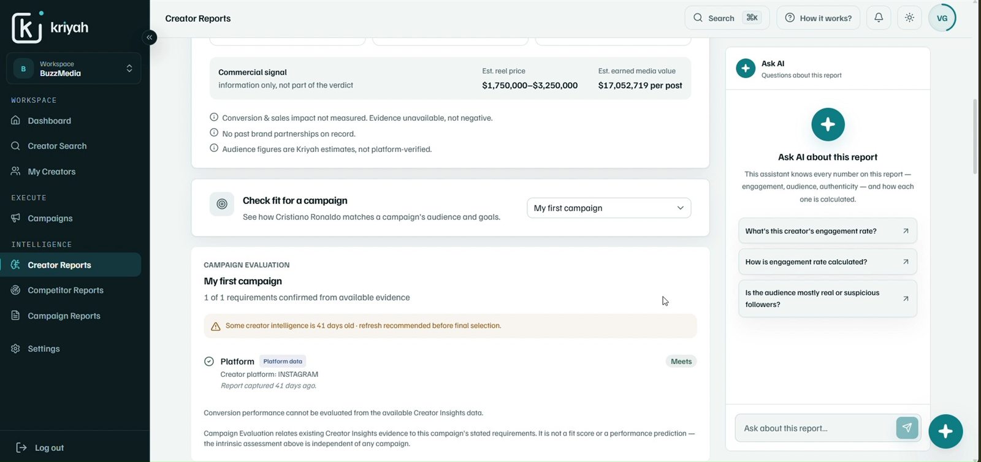Click the info icon beside Audience figures note
This screenshot has height=462, width=981.
pyautogui.click(x=214, y=148)
